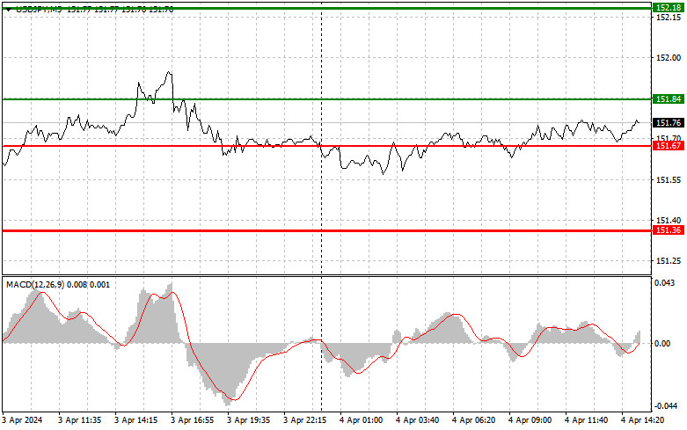Select the 152.18 green price label
Viewport: 687px width, 430px height.
click(669, 7)
